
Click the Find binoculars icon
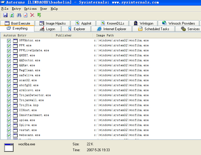[x=19, y=15]
